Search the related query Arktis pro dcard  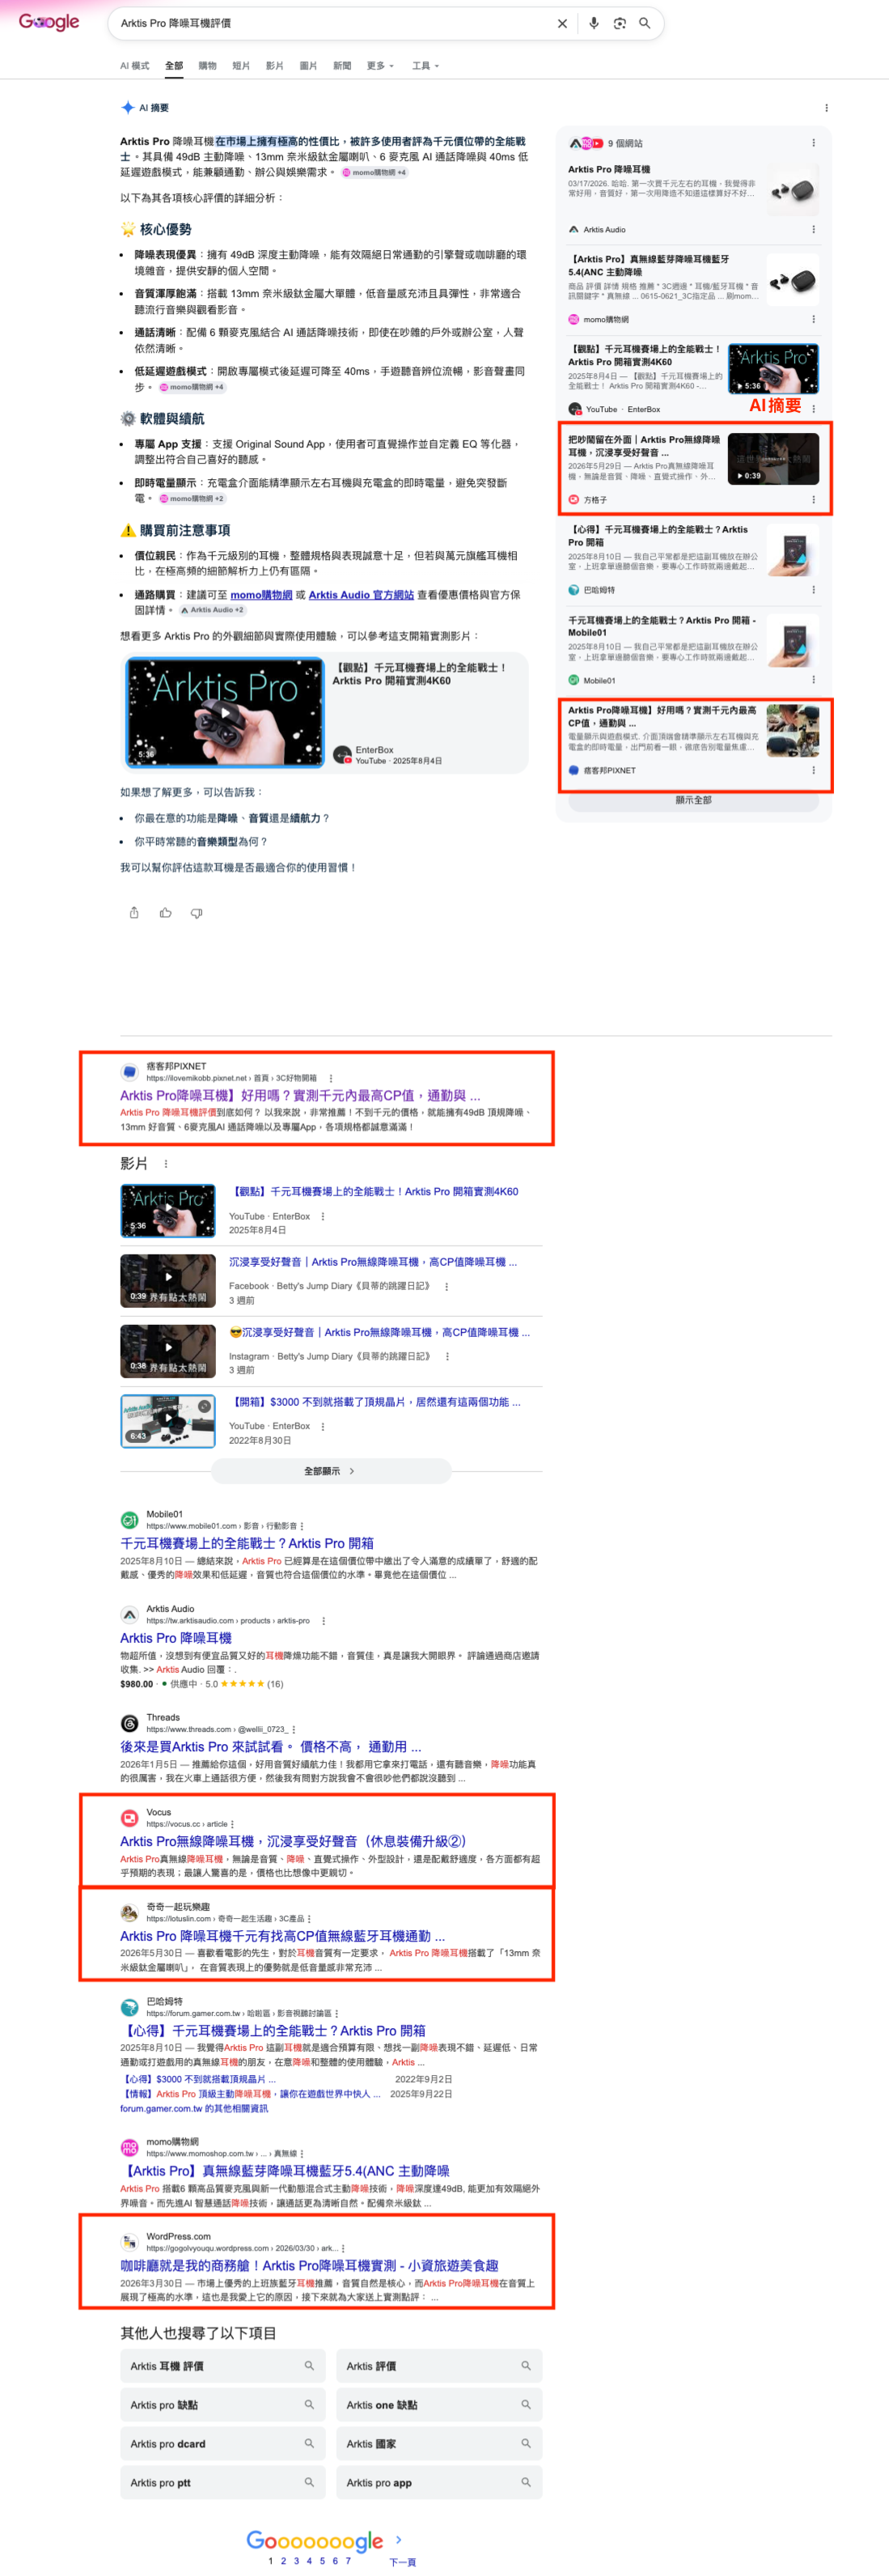(x=222, y=2444)
